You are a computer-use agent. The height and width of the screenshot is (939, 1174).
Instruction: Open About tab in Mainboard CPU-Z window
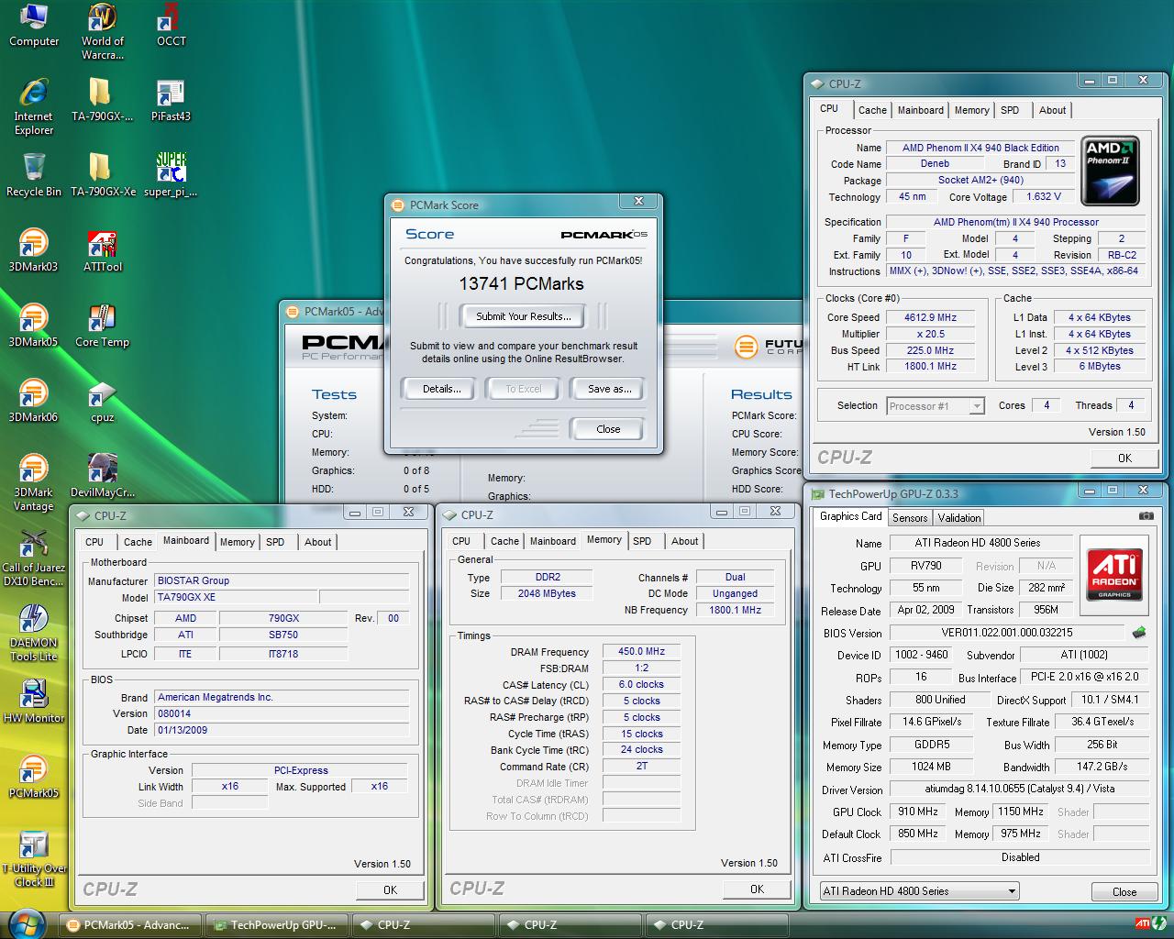pos(318,542)
